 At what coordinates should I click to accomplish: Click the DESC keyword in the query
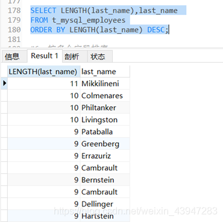pyautogui.click(x=156, y=29)
